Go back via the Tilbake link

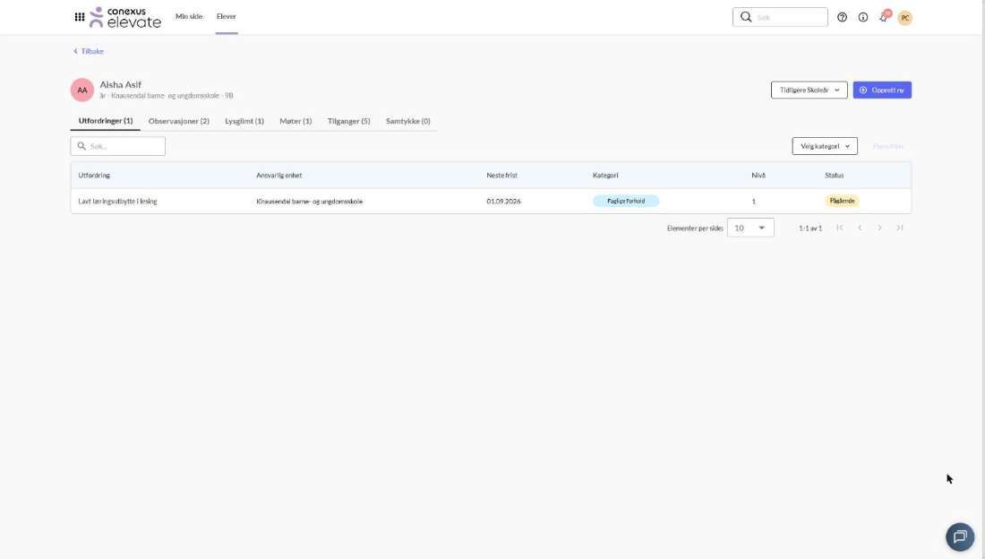pyautogui.click(x=89, y=51)
